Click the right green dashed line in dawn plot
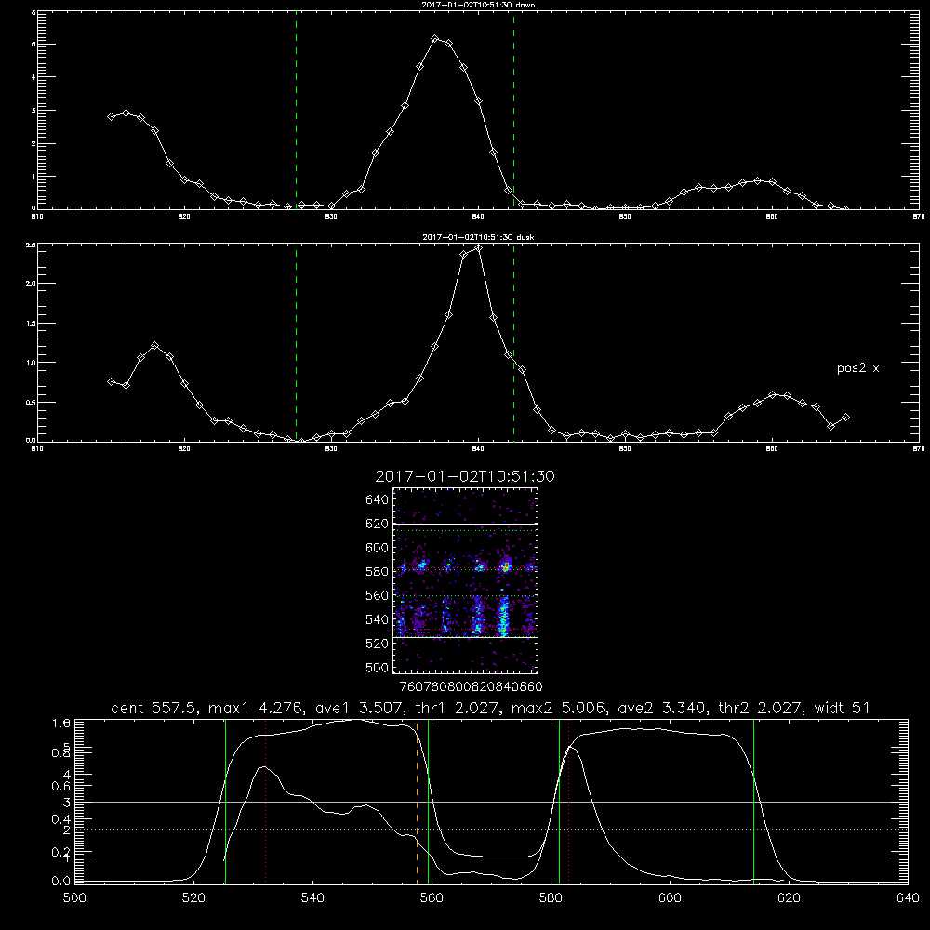Screen dimensions: 930x930 pyautogui.click(x=513, y=110)
